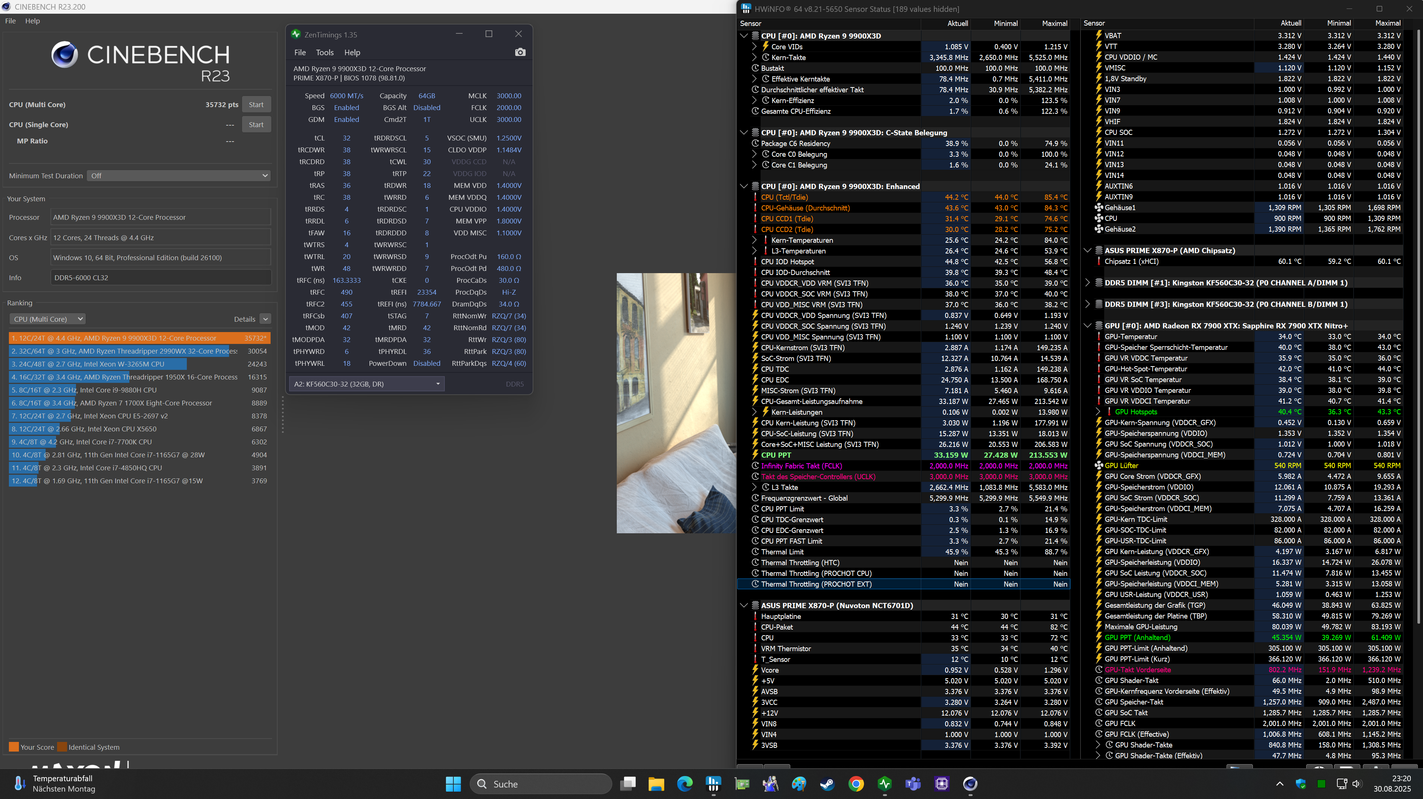Open the CPU (Multi Core) ranking dropdown
Image resolution: width=1423 pixels, height=799 pixels.
pyautogui.click(x=47, y=319)
